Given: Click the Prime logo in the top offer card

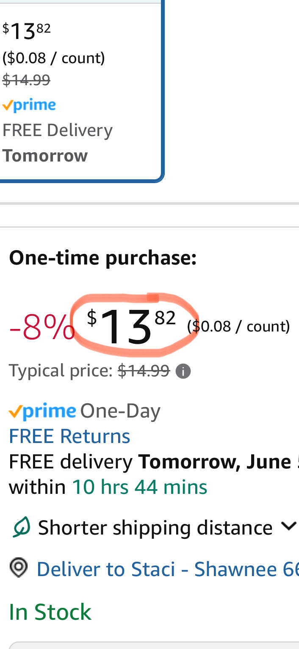Looking at the screenshot, I should tap(29, 105).
